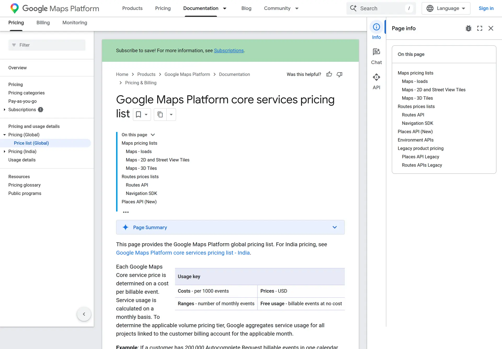
Task: Click the Pricing top navigation item
Action: (x=163, y=8)
